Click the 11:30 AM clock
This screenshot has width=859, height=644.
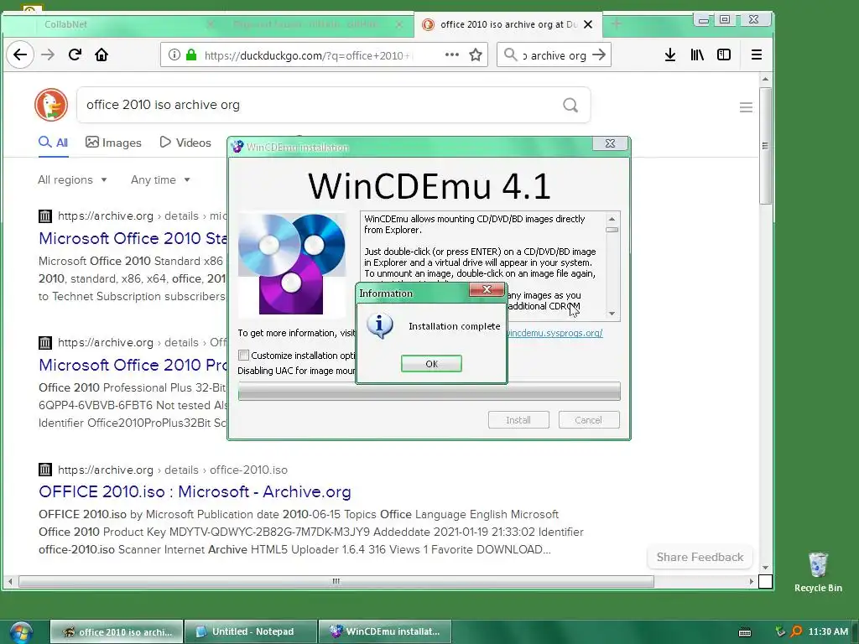828,631
